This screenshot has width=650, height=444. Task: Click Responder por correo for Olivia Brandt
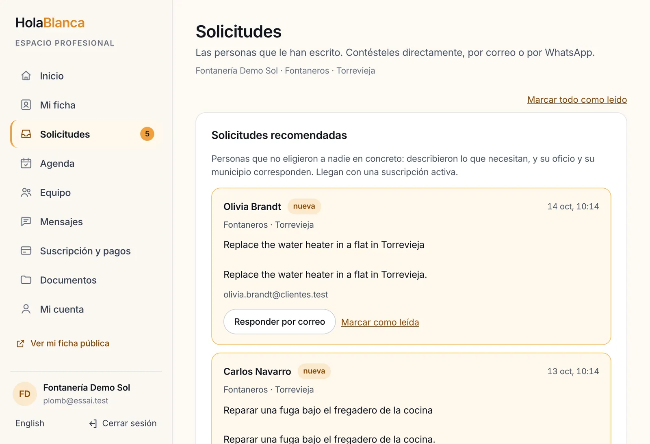tap(279, 322)
